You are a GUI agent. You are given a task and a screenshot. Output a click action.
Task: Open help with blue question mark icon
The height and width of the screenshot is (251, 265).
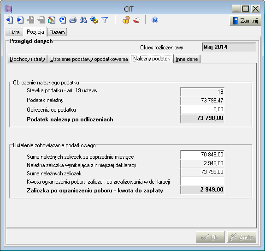point(155,20)
